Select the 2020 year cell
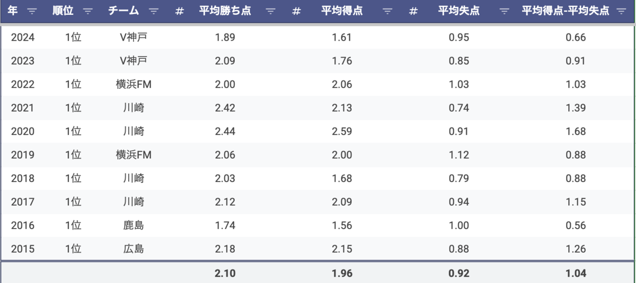This screenshot has width=636, height=283. [x=23, y=131]
